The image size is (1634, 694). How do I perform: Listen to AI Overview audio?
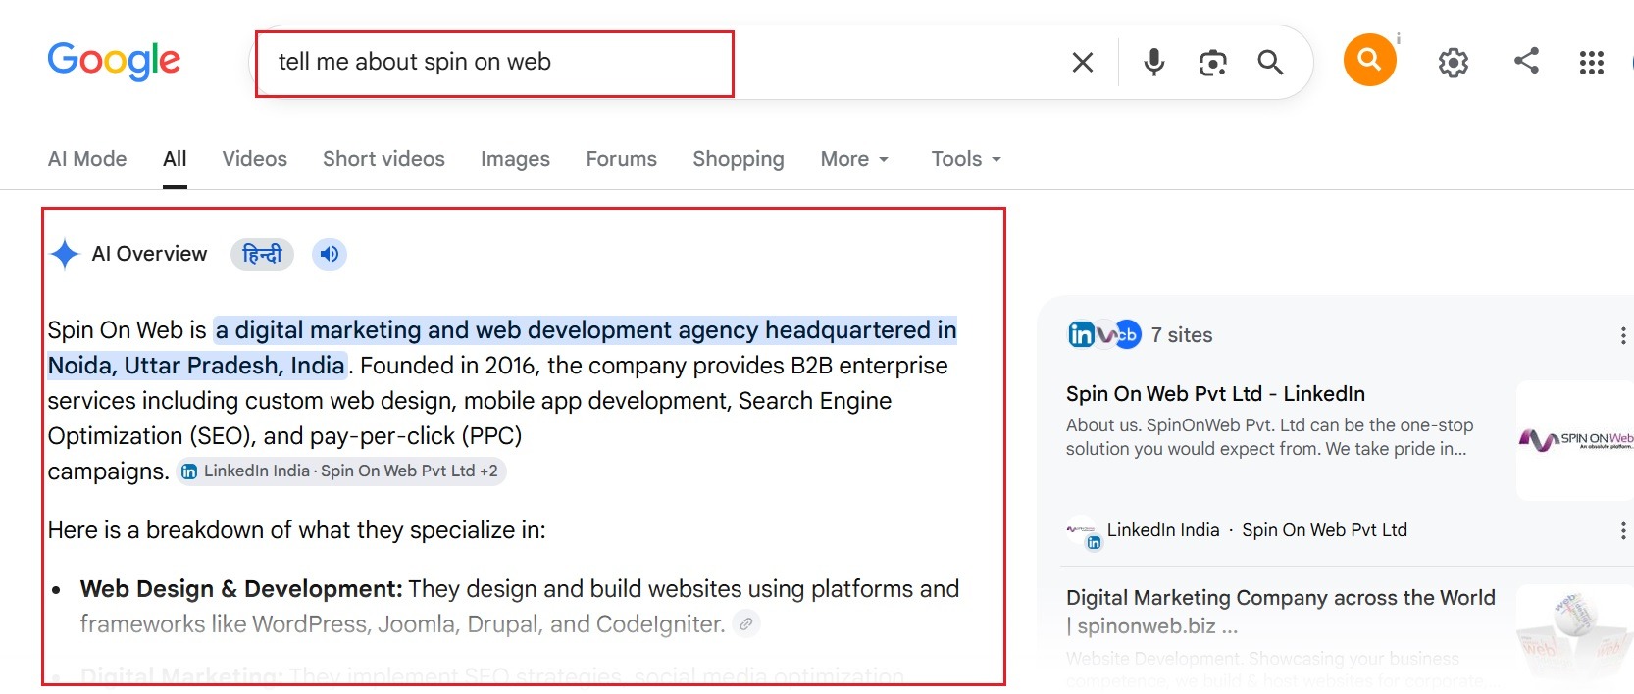[x=330, y=254]
